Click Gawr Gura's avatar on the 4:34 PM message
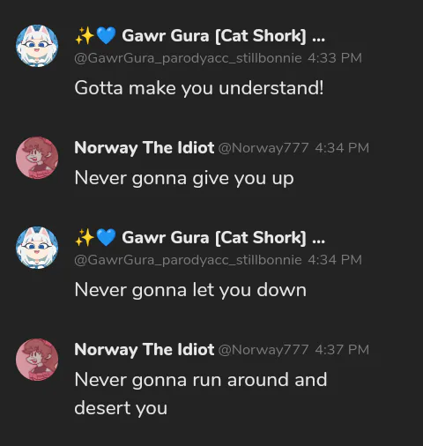The image size is (423, 446). 37,248
